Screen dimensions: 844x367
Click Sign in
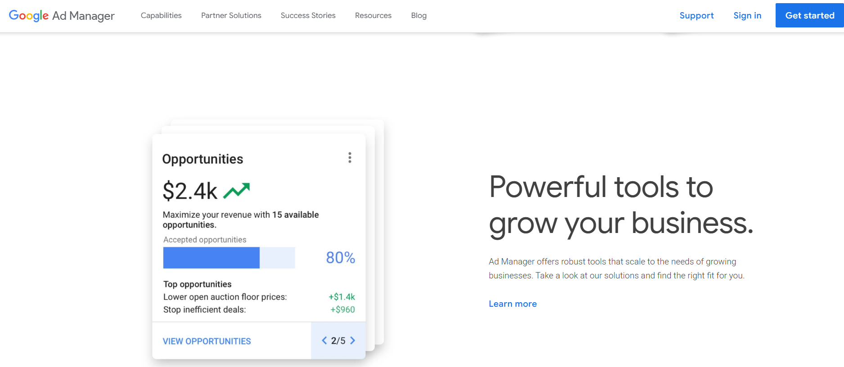click(x=747, y=15)
